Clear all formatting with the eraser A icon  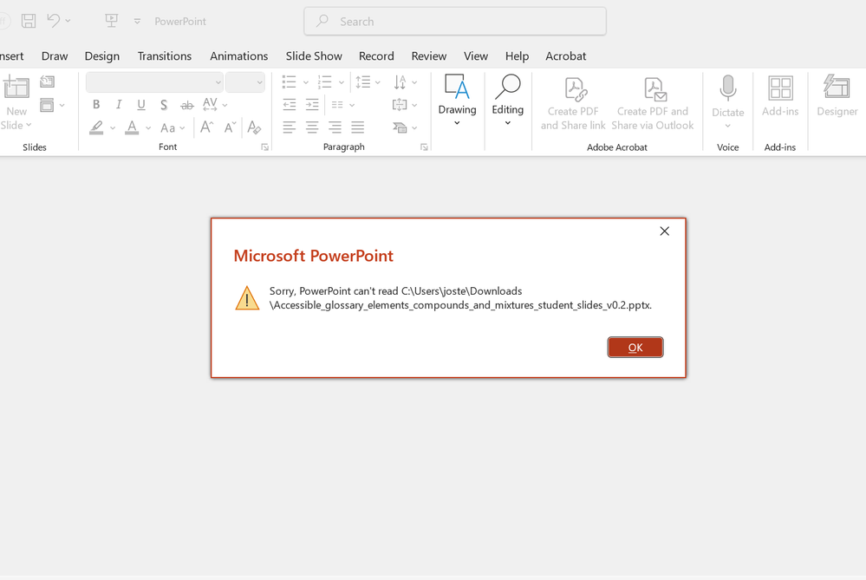(x=254, y=127)
